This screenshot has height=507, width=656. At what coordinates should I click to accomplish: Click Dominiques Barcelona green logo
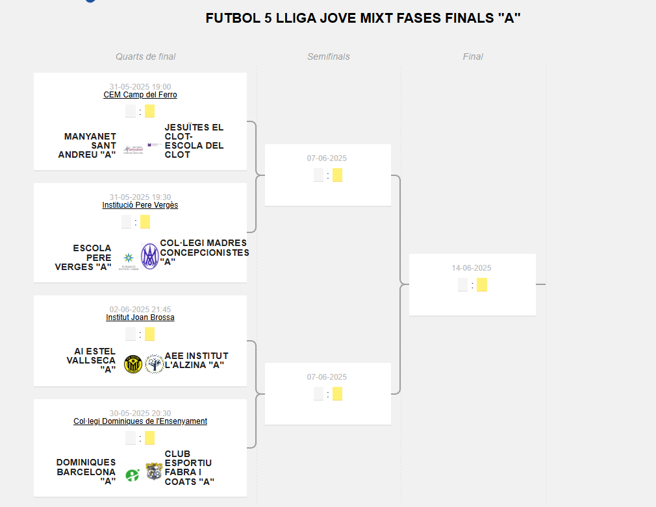pos(132,475)
